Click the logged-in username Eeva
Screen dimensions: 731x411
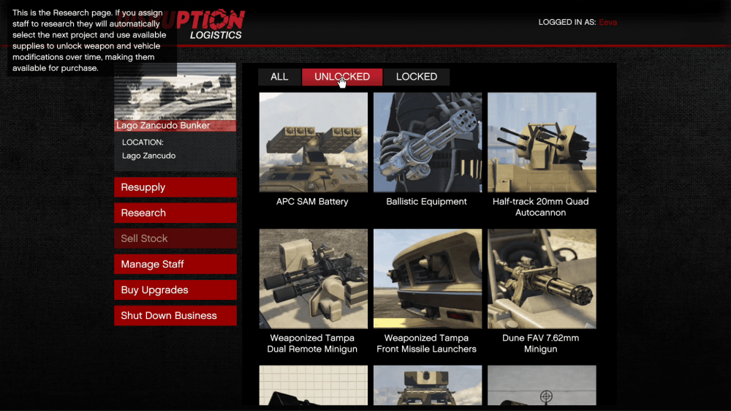608,23
